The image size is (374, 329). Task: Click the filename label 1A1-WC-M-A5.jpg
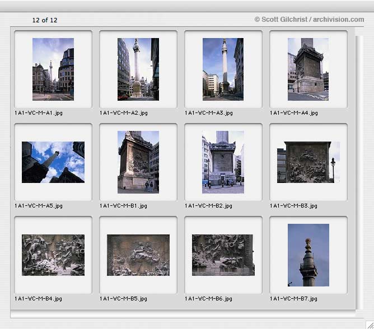[x=39, y=206]
